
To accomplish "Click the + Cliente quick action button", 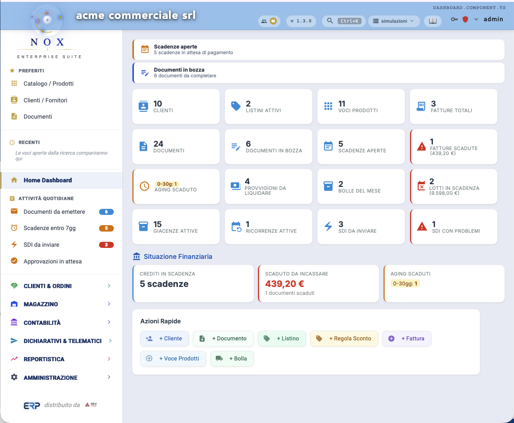I will (x=165, y=338).
